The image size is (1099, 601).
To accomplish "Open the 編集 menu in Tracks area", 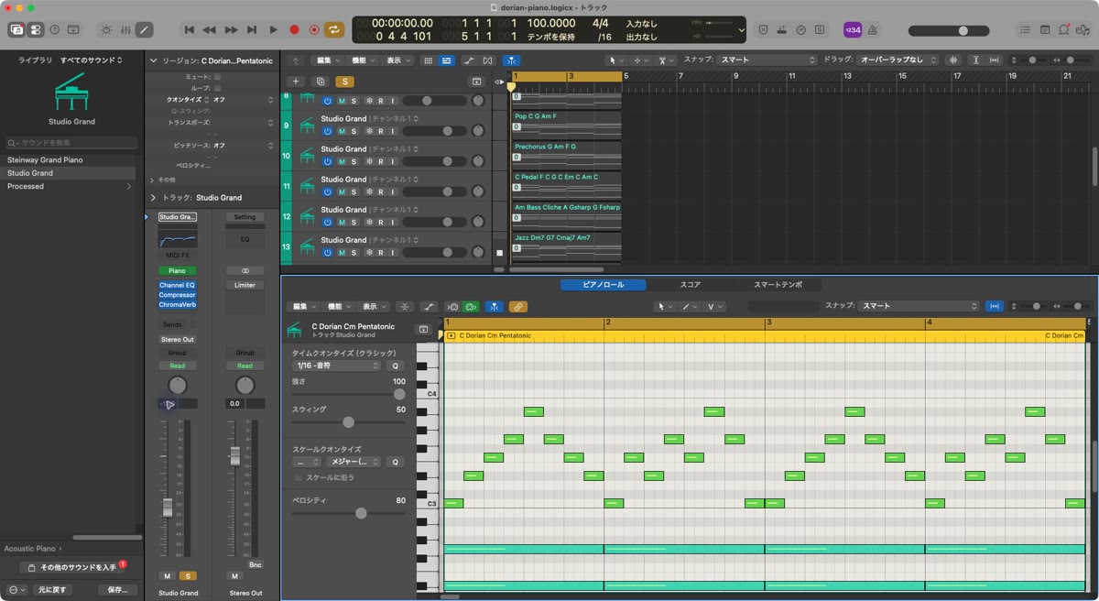I will pos(326,60).
